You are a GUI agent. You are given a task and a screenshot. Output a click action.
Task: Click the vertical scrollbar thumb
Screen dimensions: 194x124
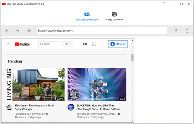tap(132, 57)
